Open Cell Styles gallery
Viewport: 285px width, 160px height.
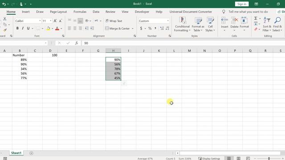tap(210, 24)
